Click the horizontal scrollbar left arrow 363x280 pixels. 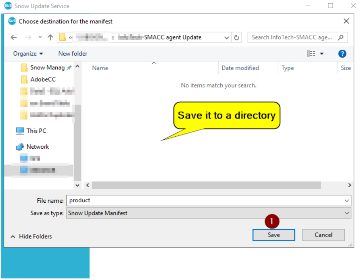[88, 185]
